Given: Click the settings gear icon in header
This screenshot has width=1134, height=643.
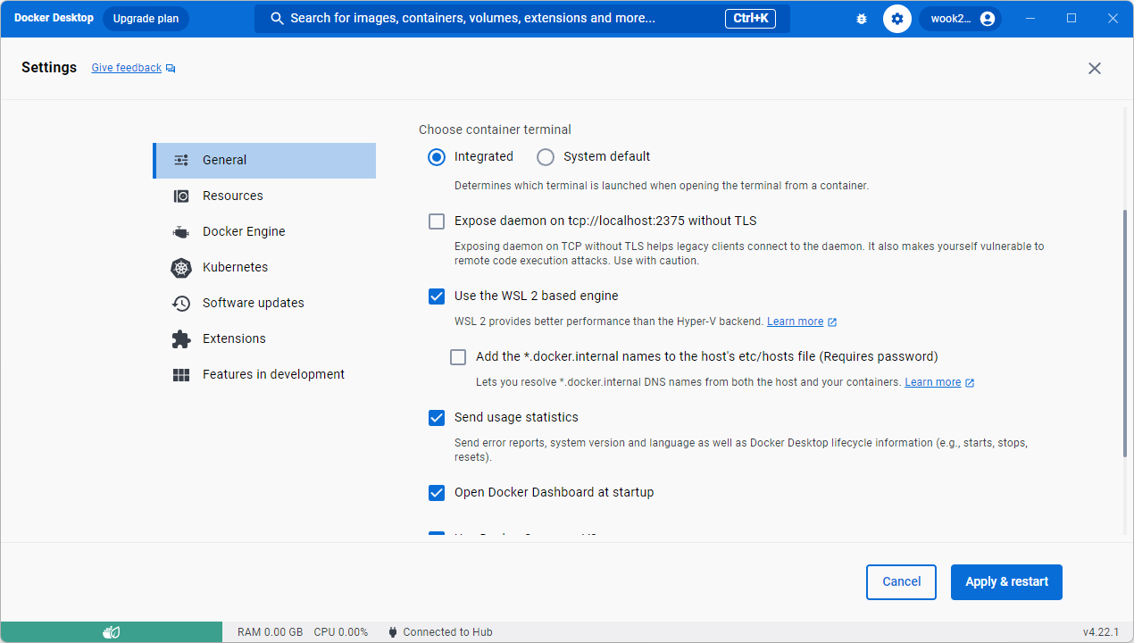Looking at the screenshot, I should [x=897, y=19].
